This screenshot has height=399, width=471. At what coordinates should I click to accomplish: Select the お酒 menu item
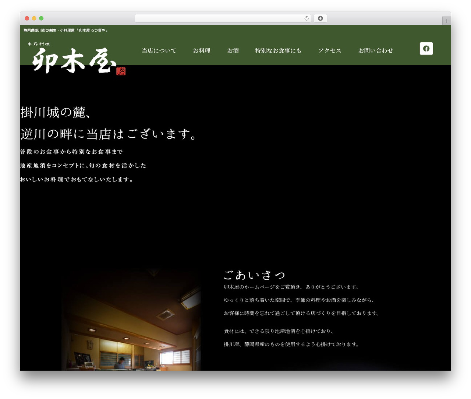(233, 50)
